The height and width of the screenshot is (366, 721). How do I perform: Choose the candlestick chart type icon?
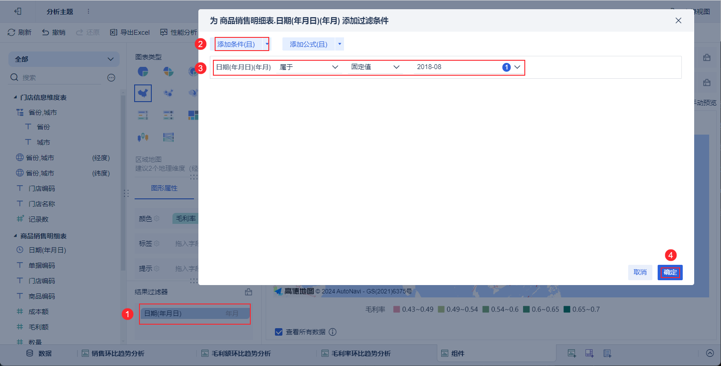pos(143,137)
